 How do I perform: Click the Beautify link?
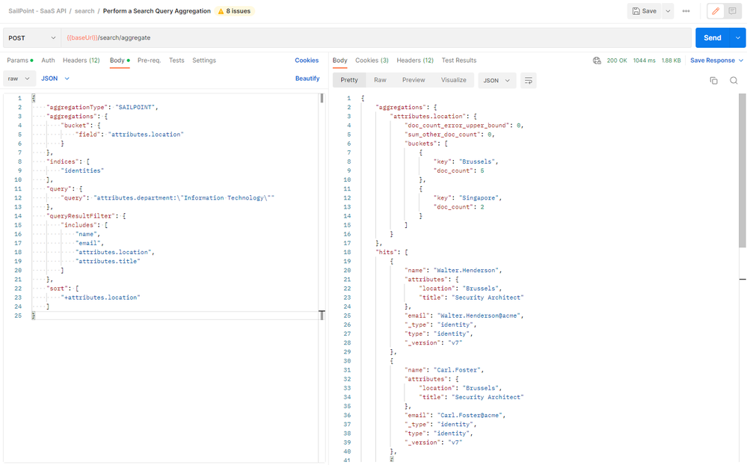tap(307, 78)
